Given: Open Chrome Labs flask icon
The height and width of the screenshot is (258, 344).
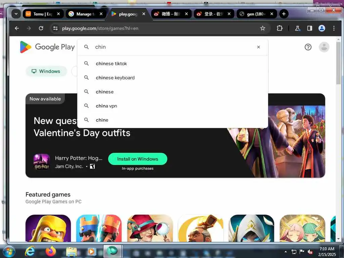Looking at the screenshot, I should click(297, 28).
